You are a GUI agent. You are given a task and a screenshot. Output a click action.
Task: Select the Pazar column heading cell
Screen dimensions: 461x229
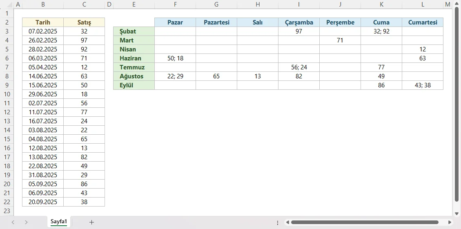(175, 22)
